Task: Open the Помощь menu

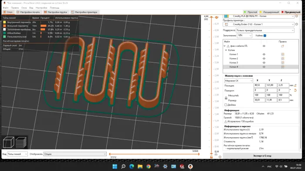Action: tap(54, 8)
